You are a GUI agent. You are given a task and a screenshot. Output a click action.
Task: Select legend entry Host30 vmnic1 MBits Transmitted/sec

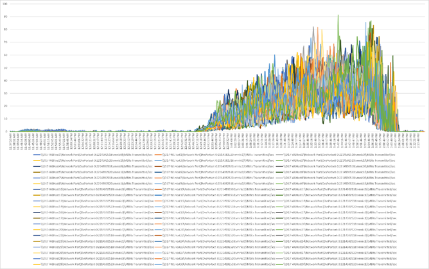pos(336,264)
